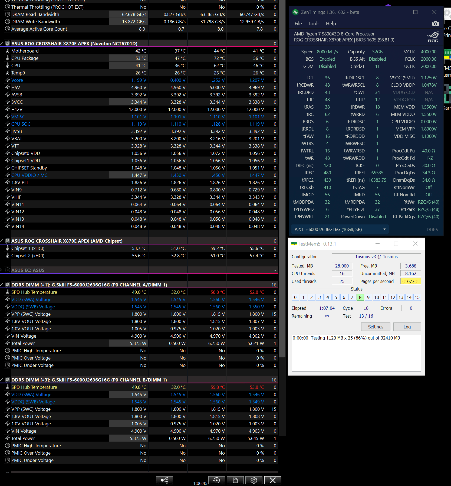Viewport: 451px width, 486px height.
Task: Click the VSOC (SMU) value 1.1250V
Action: click(x=429, y=78)
